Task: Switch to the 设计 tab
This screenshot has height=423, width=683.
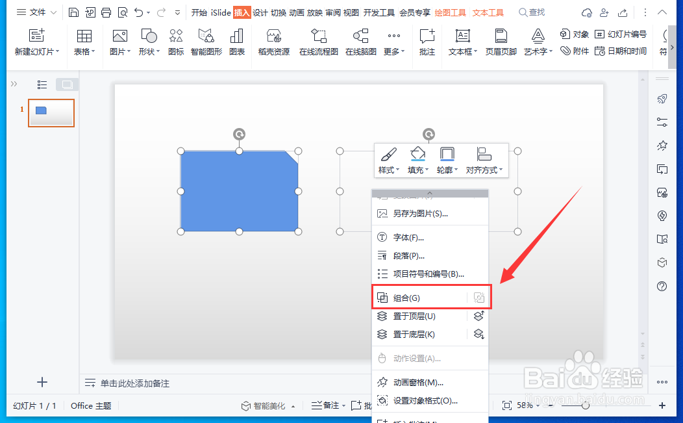Action: pos(260,12)
